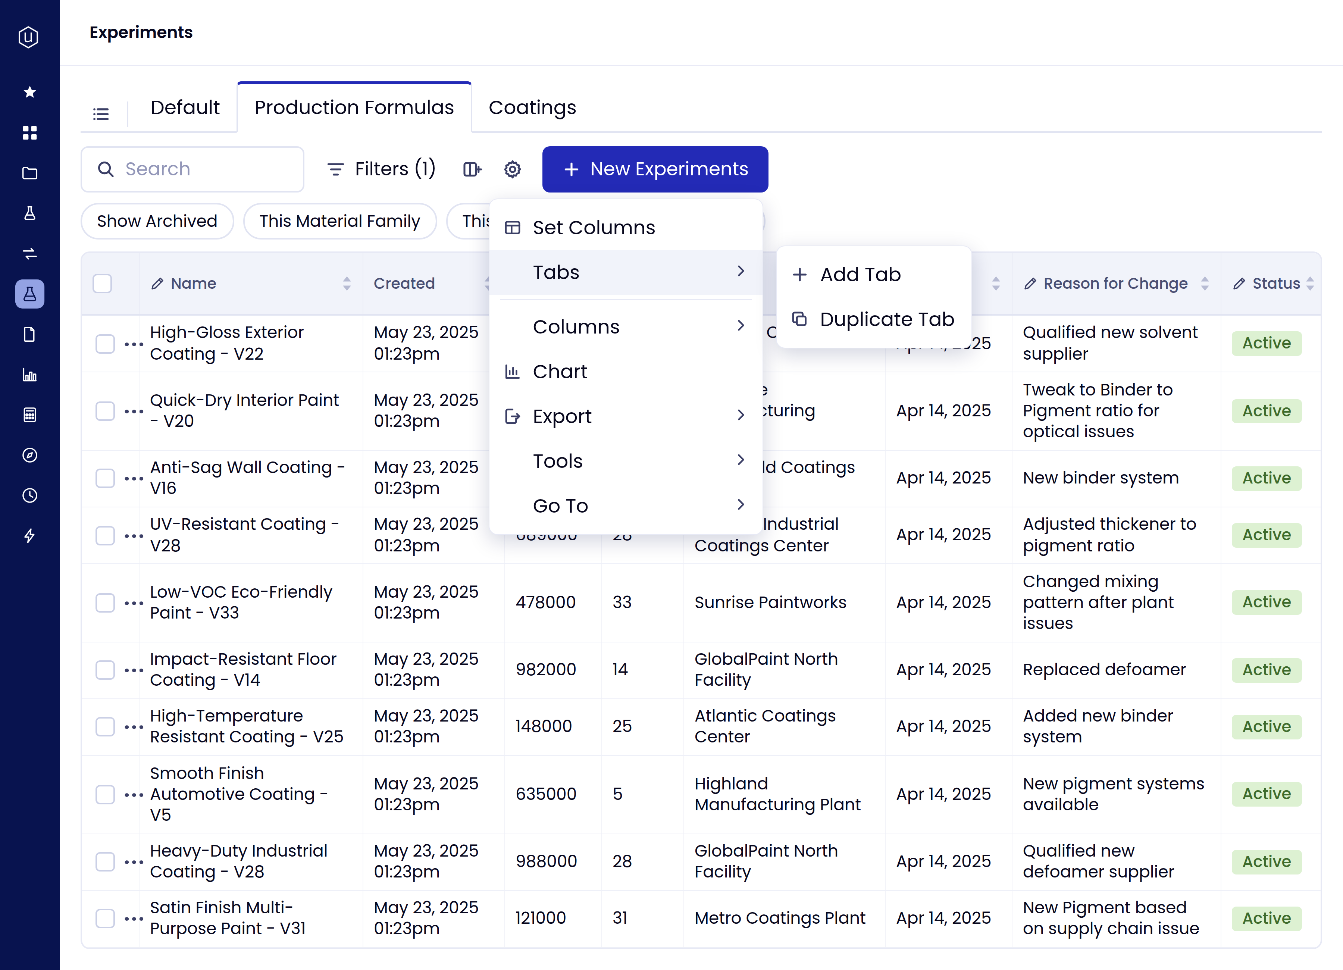This screenshot has width=1343, height=970.
Task: Click the add column icon in toolbar
Action: 472,169
